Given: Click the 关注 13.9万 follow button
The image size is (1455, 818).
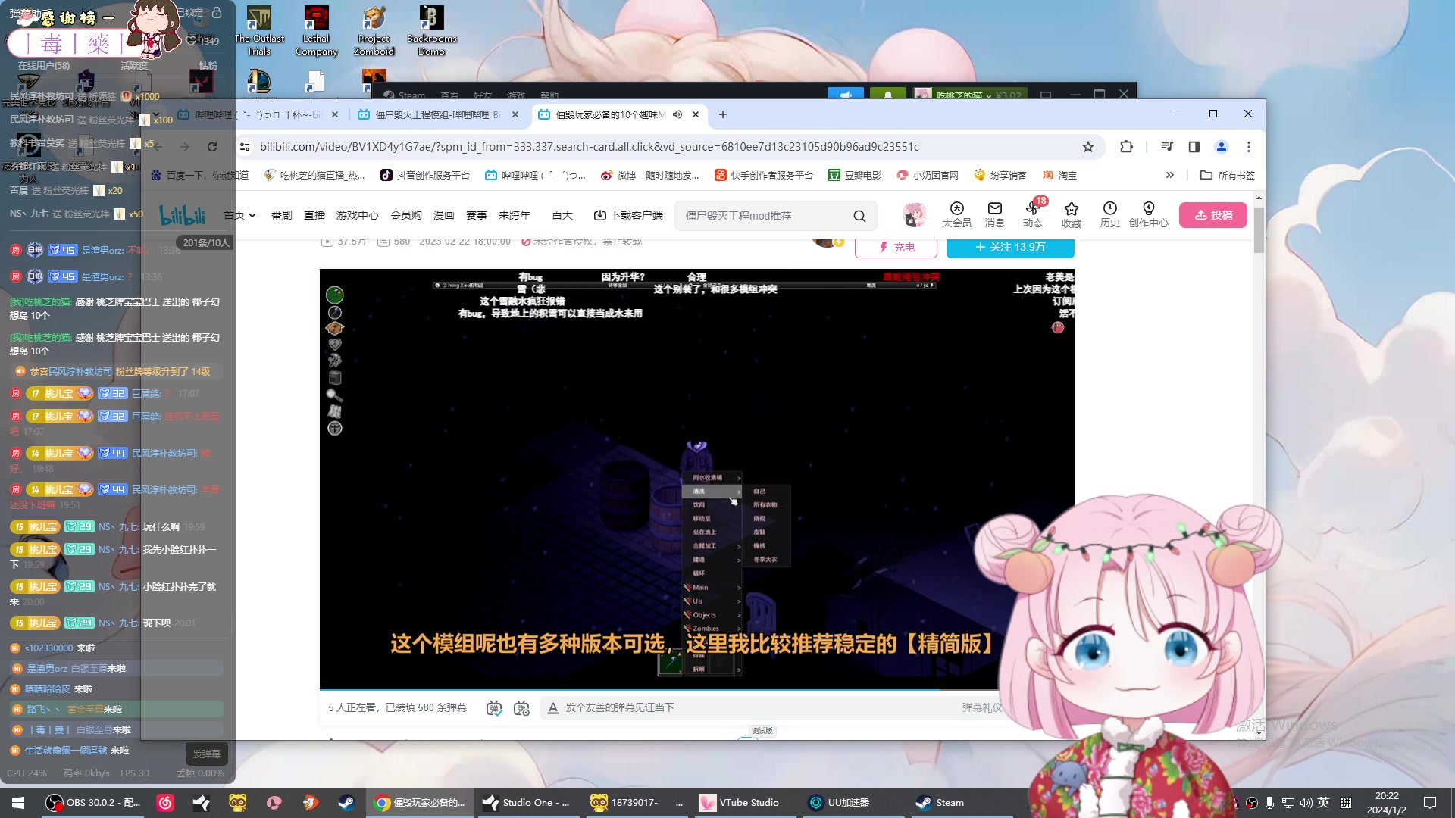Looking at the screenshot, I should click(1010, 247).
